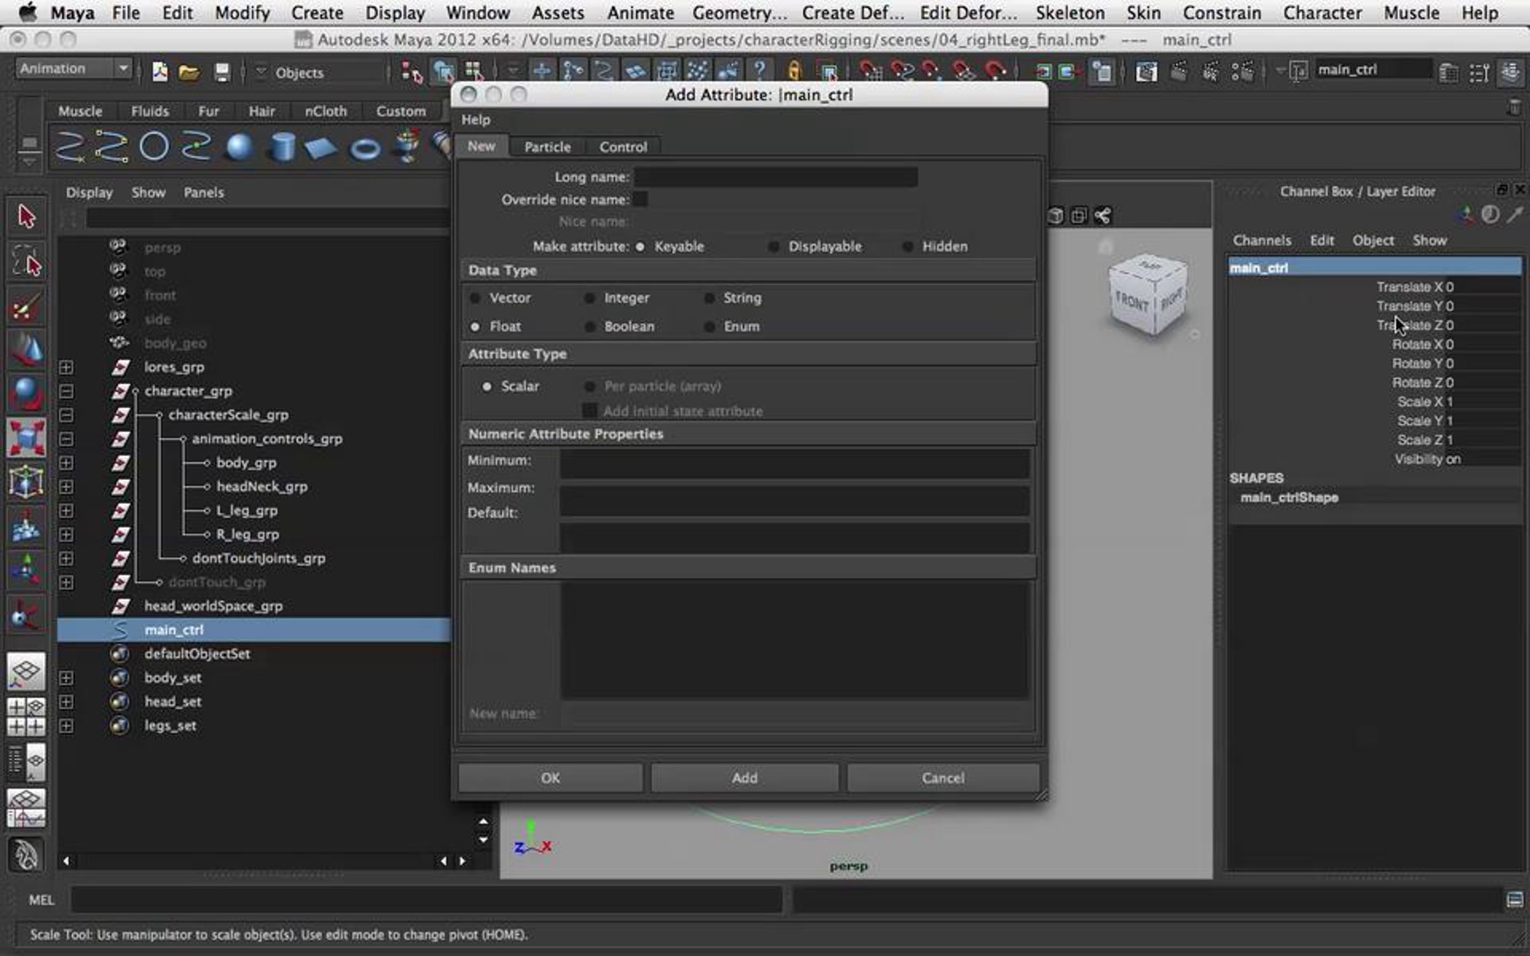This screenshot has width=1530, height=956.
Task: Click the NURBS circle shelf icon
Action: click(154, 147)
